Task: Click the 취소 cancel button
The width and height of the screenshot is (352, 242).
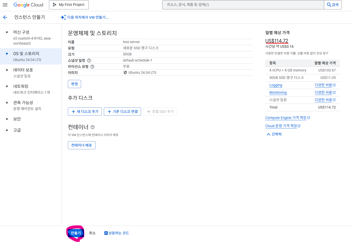Action: click(x=92, y=233)
